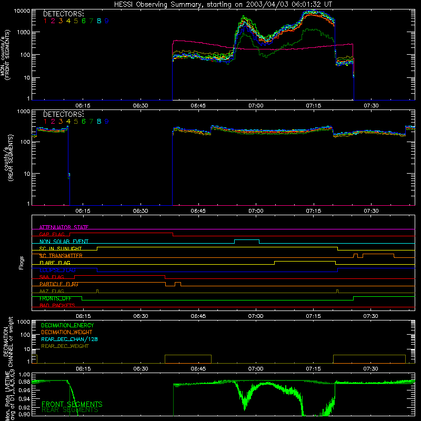The height and width of the screenshot is (421, 421).
Task: Click the SC_TRANSMITTER flag label
Action: pyautogui.click(x=61, y=256)
